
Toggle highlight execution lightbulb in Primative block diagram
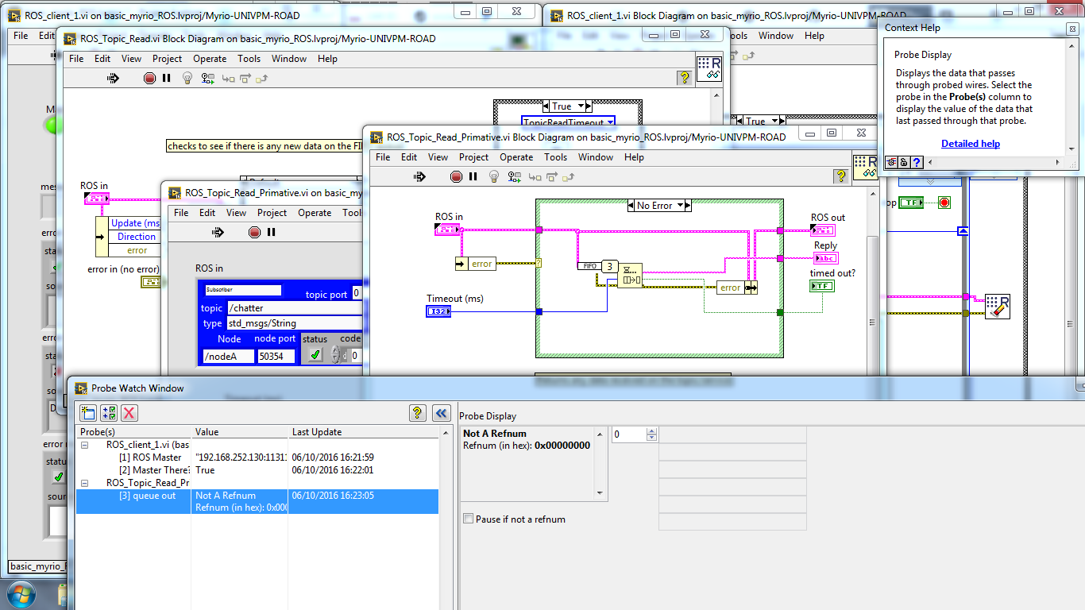(x=494, y=176)
